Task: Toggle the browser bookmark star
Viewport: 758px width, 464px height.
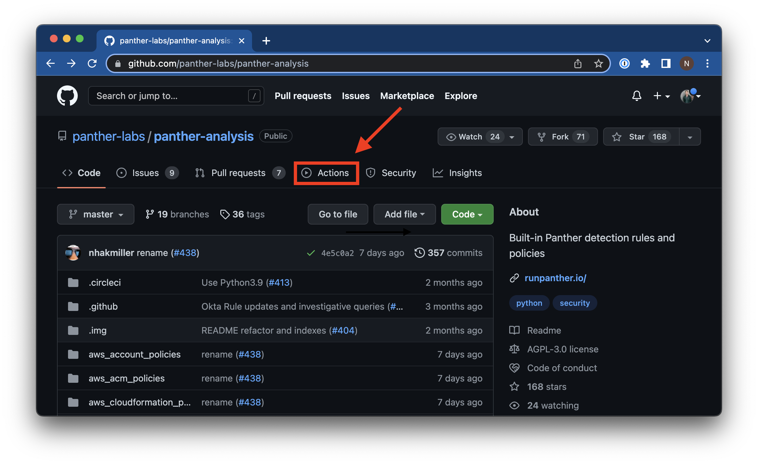Action: click(x=598, y=63)
